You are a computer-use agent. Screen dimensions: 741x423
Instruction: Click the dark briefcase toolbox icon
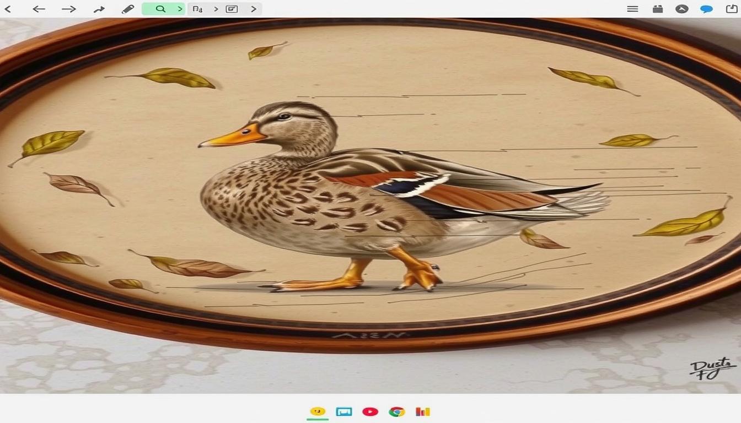658,9
